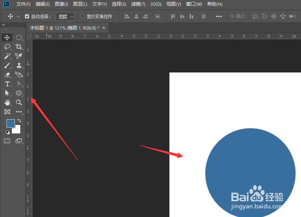Align horizontal centers
The height and width of the screenshot is (217, 301).
click(136, 16)
